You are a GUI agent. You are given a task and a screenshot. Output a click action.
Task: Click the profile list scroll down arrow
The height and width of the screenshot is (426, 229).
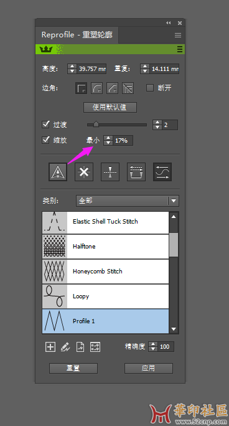pos(174,329)
